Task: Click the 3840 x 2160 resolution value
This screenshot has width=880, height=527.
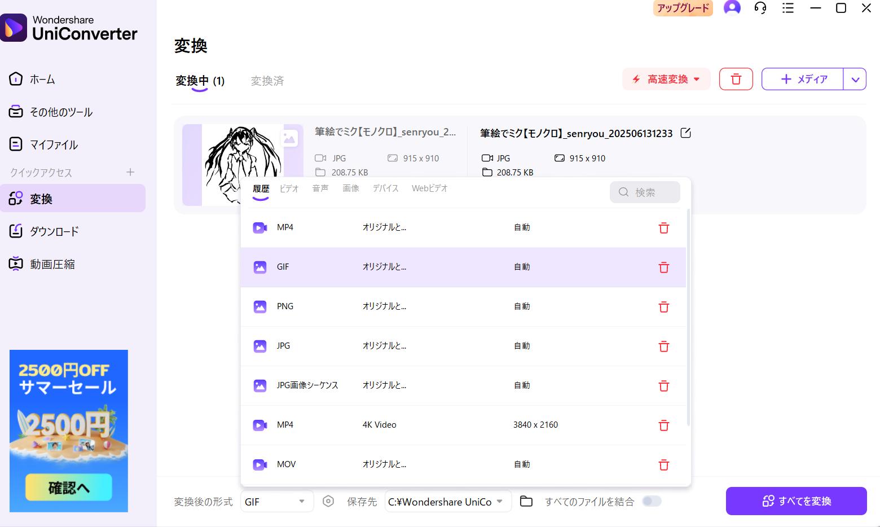Action: coord(535,425)
